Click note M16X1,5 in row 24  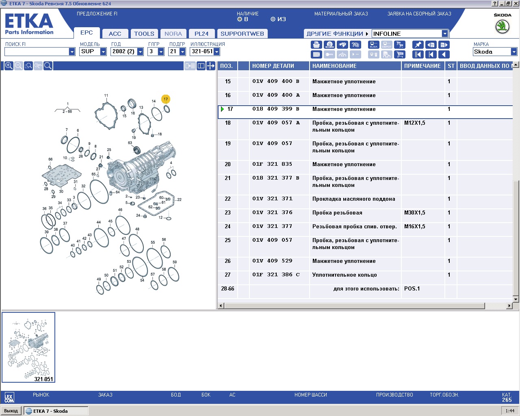[x=415, y=227]
